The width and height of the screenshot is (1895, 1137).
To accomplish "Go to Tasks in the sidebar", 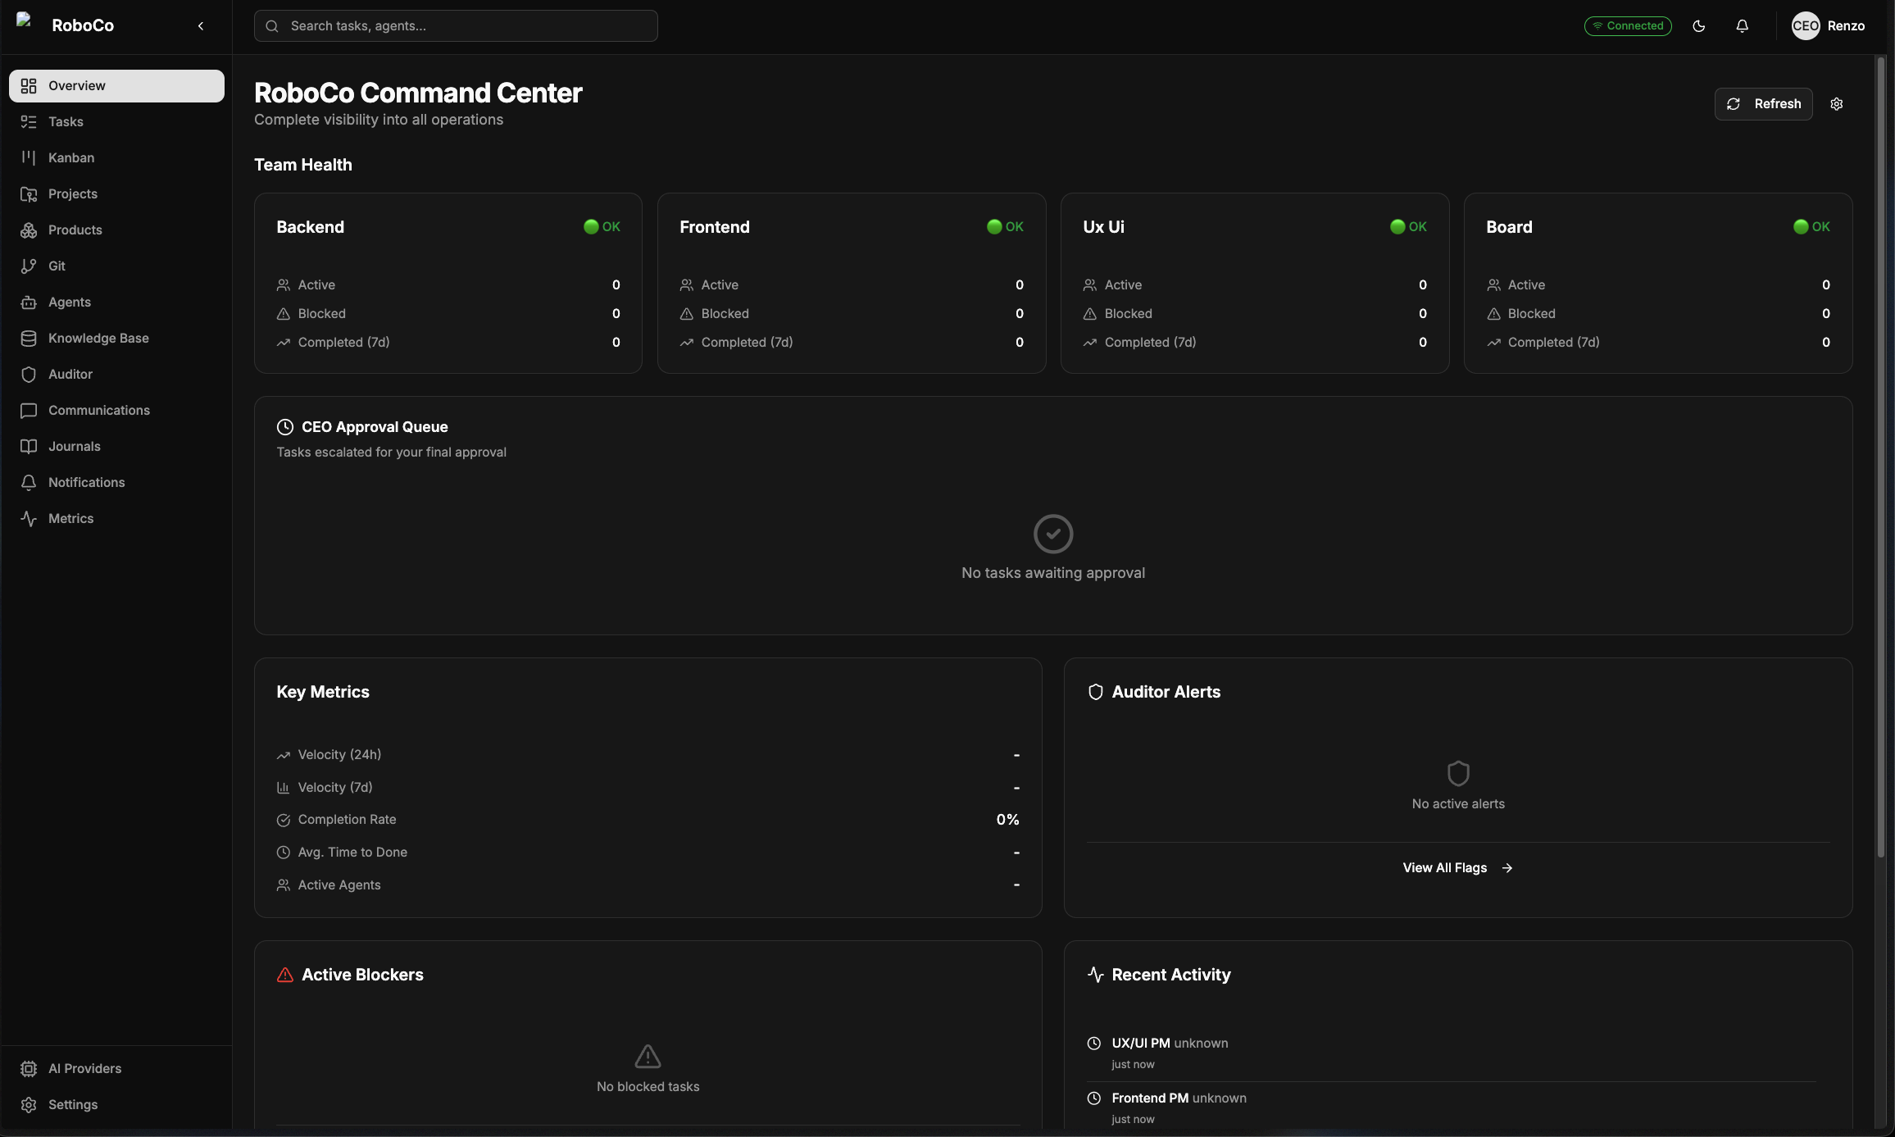I will (x=116, y=122).
